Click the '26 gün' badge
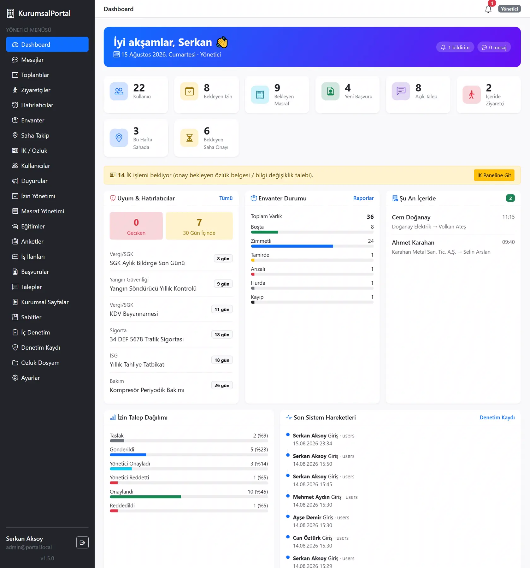530x568 pixels. click(222, 385)
